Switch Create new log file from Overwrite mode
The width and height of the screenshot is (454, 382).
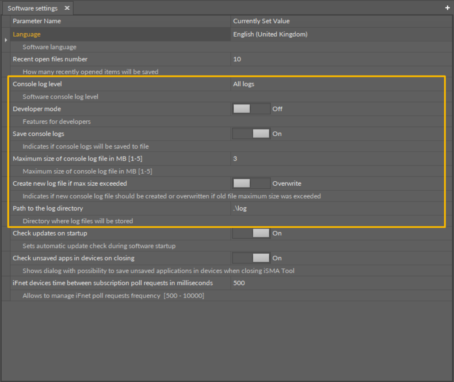(x=251, y=183)
